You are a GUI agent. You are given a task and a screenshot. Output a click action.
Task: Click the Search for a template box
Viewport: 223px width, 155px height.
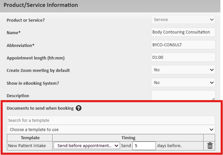(111, 120)
